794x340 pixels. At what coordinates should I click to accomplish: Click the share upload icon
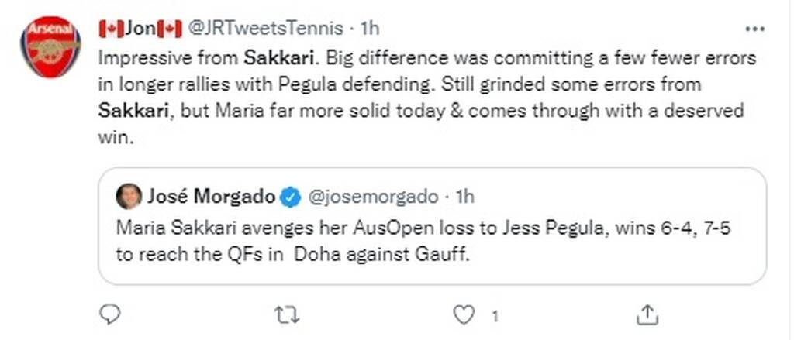tap(645, 313)
